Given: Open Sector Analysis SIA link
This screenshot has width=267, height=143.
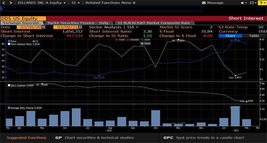Looking at the screenshot, I should point(114,27).
